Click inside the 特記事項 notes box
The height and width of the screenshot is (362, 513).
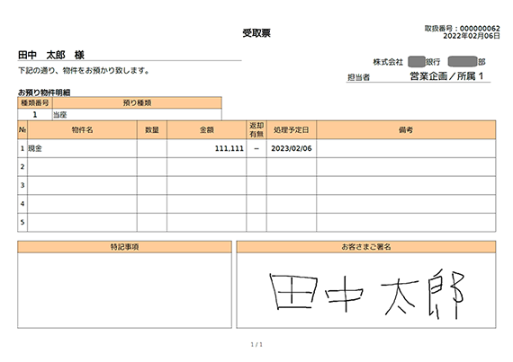tap(125, 290)
